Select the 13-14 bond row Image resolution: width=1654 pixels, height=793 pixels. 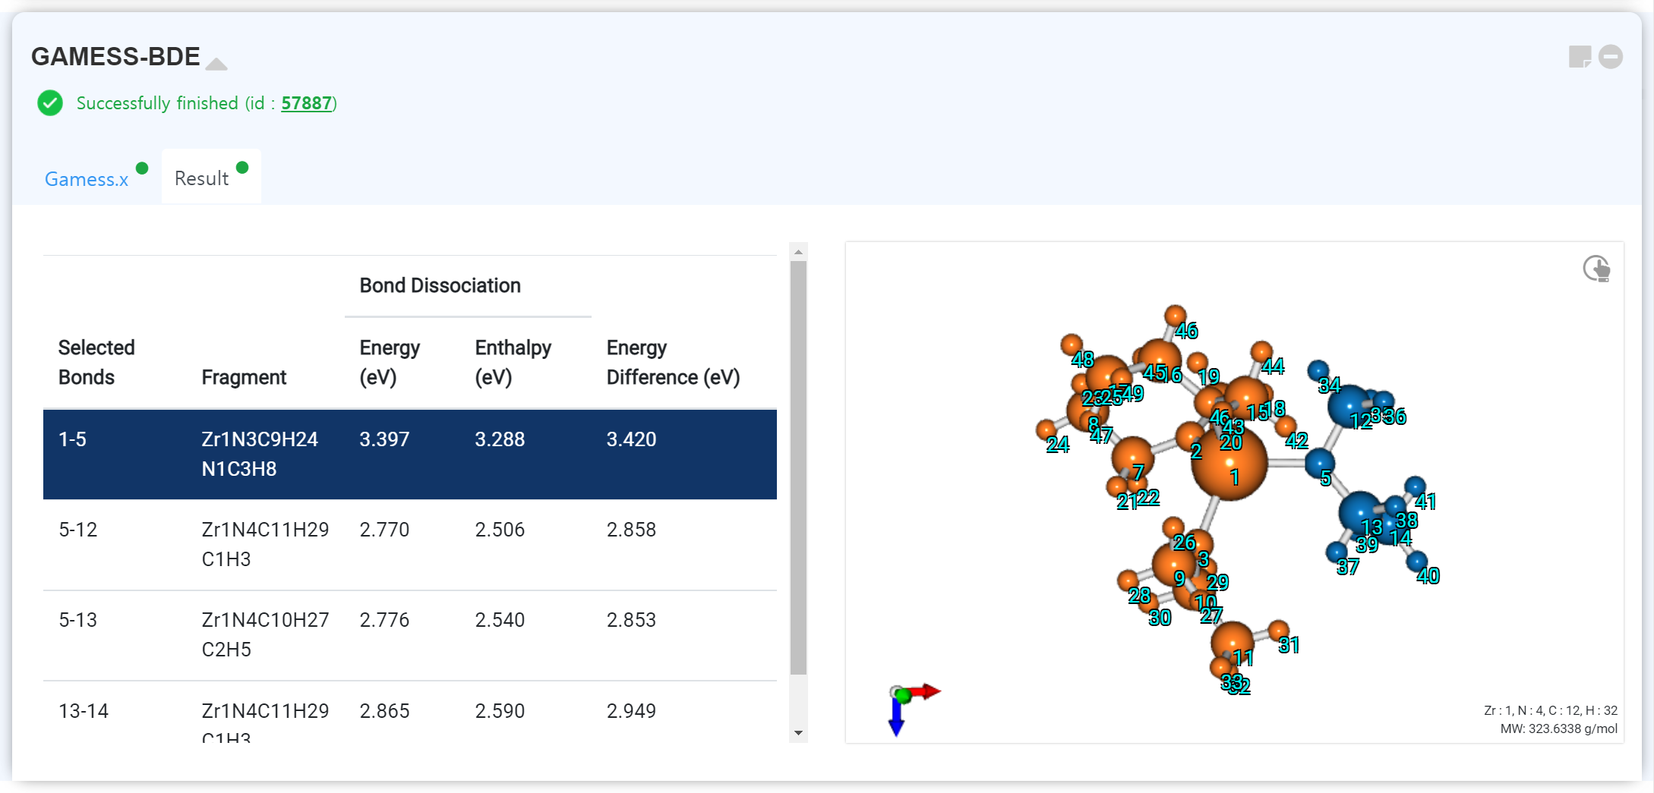(x=410, y=712)
